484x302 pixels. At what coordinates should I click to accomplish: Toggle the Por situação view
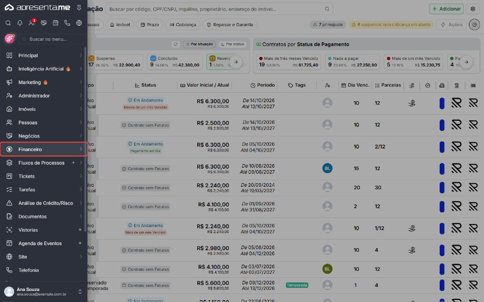point(199,44)
